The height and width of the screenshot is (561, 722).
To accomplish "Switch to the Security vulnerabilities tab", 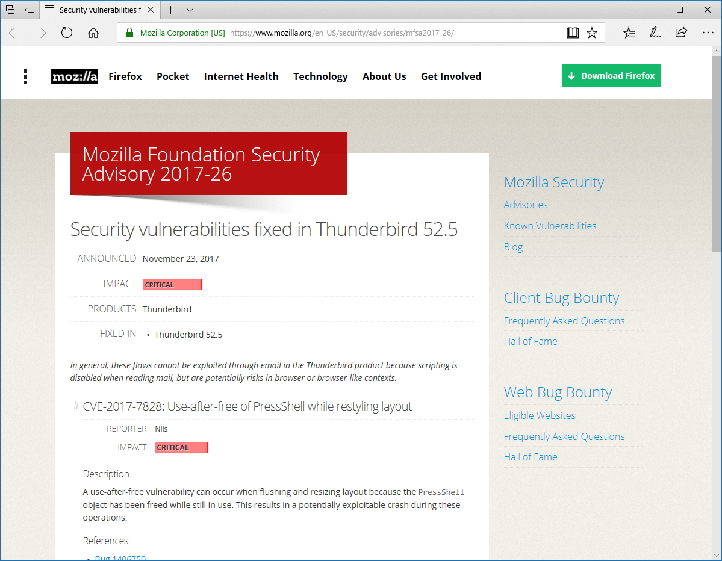I will pos(99,10).
